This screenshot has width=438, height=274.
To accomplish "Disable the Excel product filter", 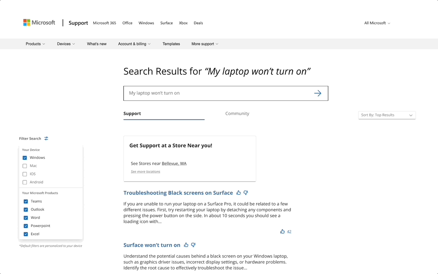I will [25, 234].
